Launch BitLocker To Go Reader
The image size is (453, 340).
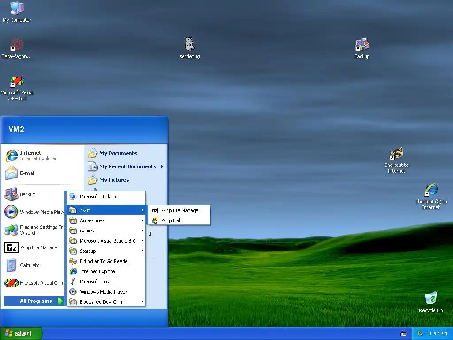click(106, 261)
